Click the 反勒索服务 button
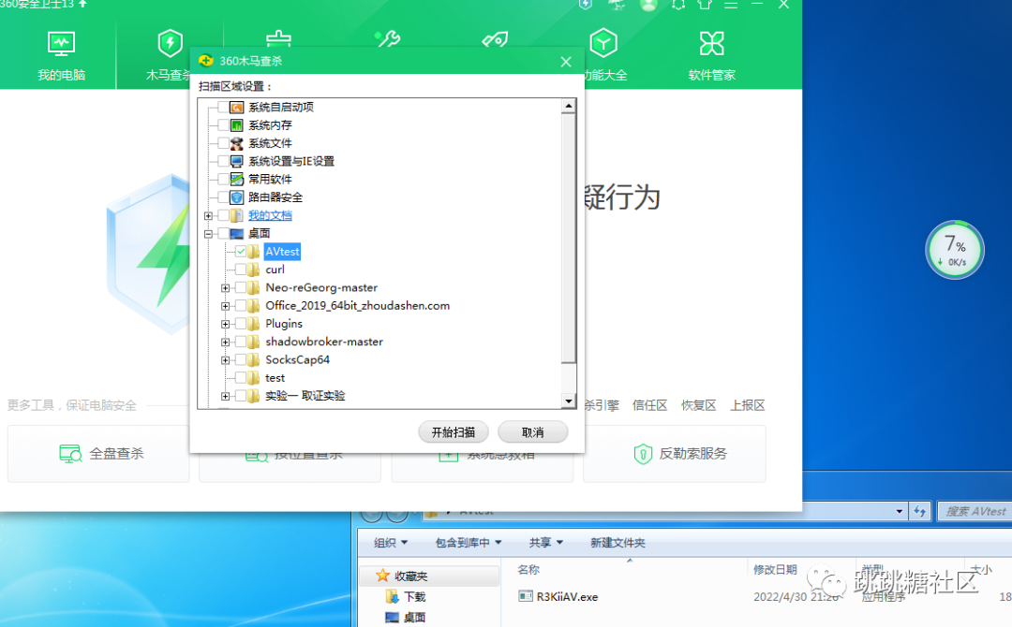Screen dimensions: 1012x627 [675, 454]
